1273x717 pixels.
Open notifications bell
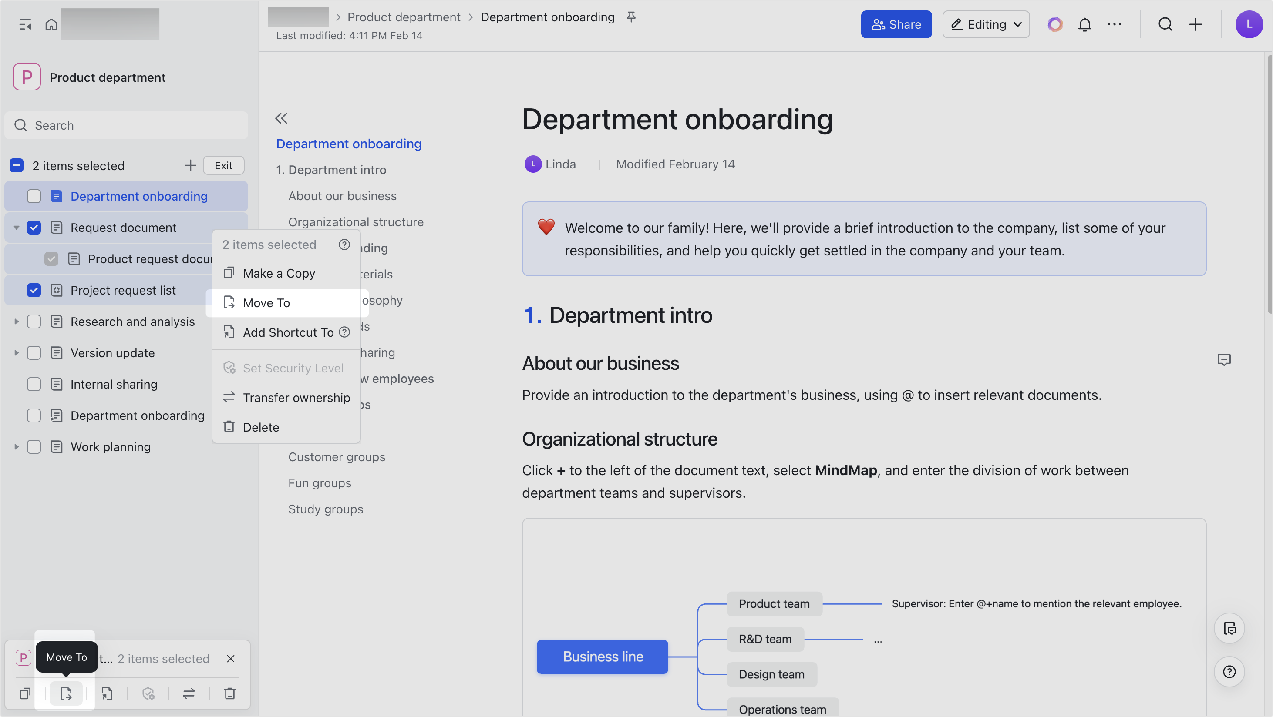1085,24
